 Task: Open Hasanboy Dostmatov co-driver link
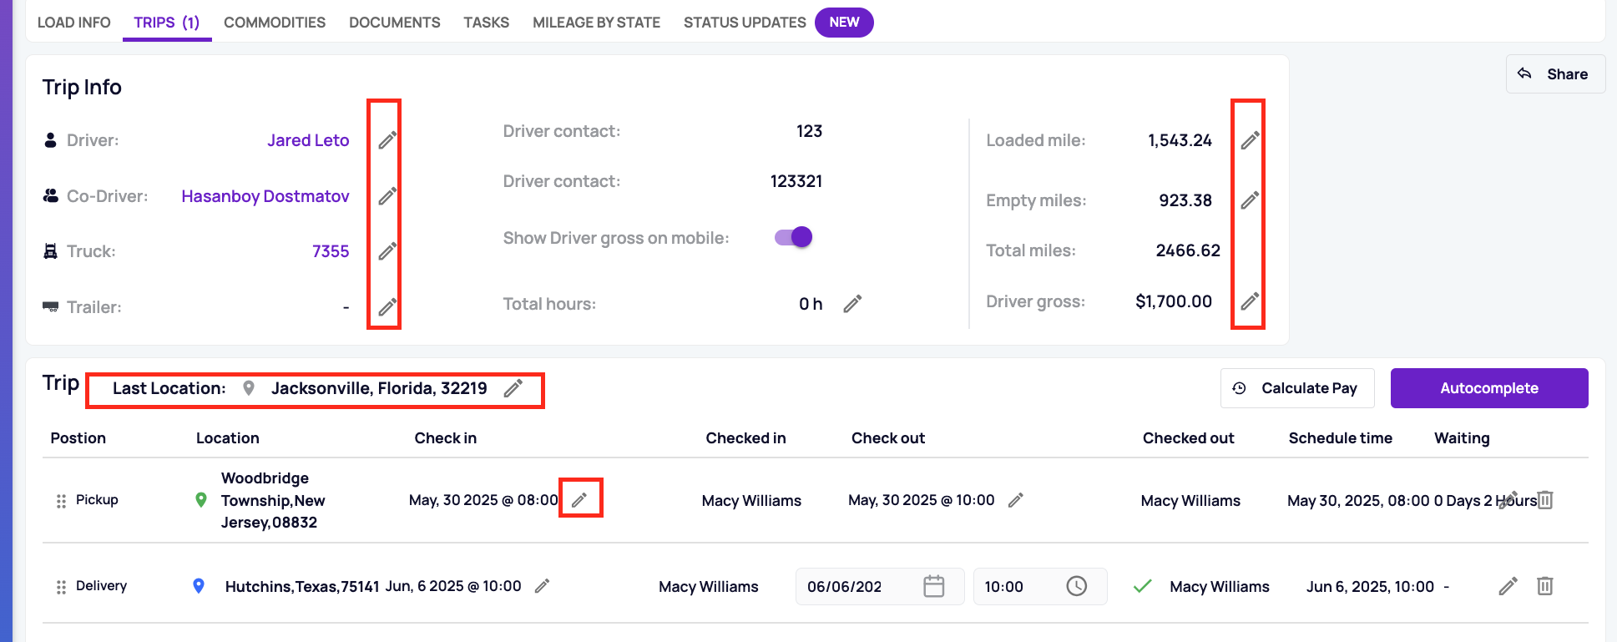coord(265,196)
